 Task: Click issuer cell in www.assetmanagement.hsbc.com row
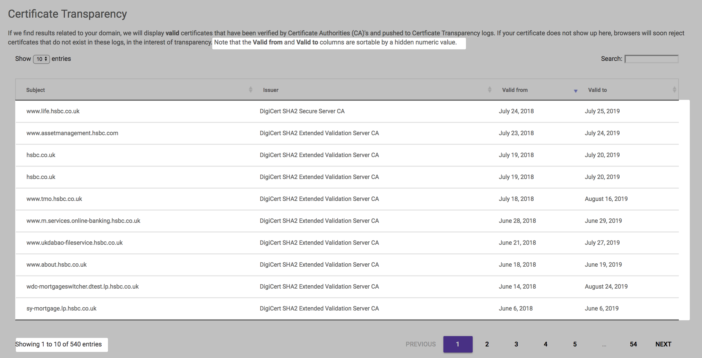pos(319,133)
